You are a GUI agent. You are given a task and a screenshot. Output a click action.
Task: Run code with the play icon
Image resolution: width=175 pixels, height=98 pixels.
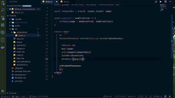pos(161,2)
